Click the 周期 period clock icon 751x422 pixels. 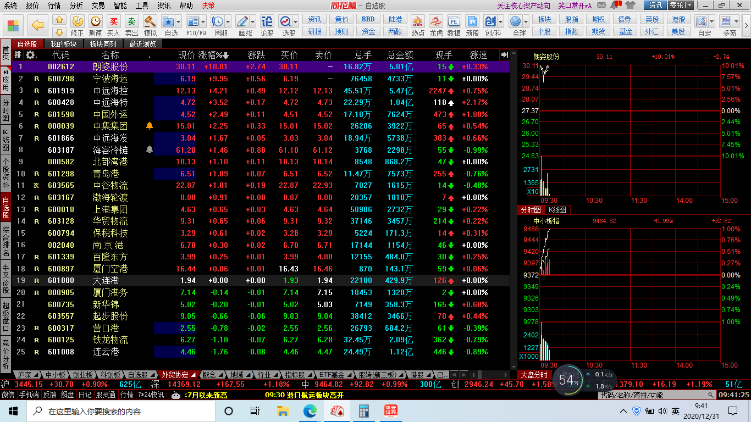218,22
